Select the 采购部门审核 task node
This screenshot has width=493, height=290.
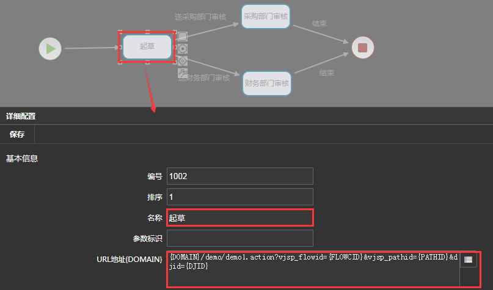pos(266,16)
